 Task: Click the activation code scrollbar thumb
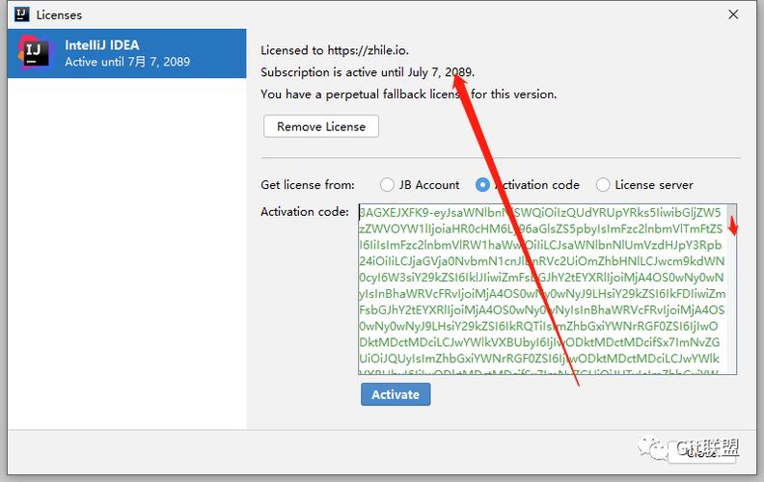[732, 218]
